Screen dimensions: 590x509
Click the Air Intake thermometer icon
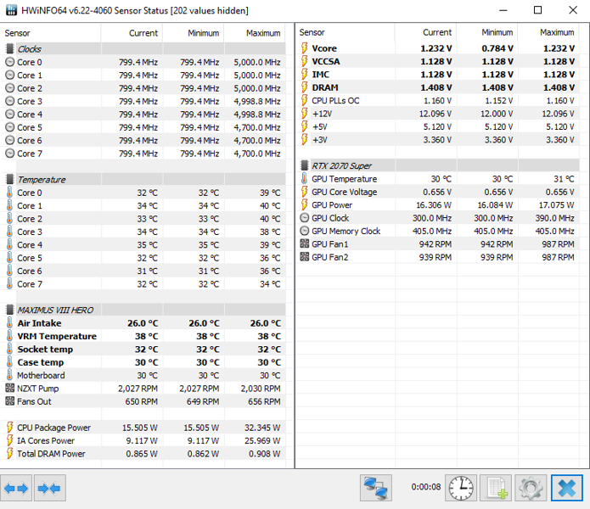tap(10, 323)
